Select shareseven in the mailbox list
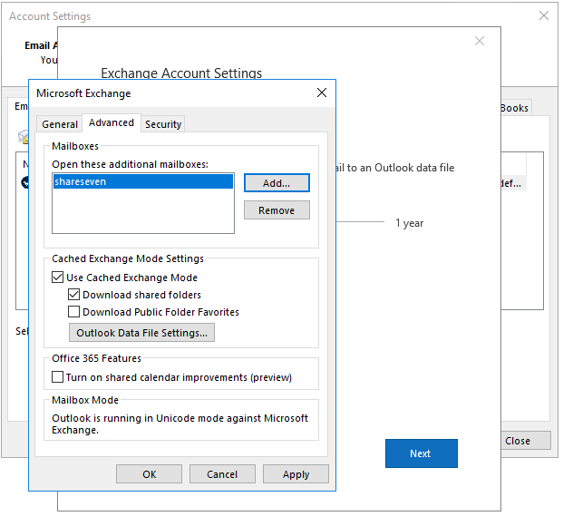This screenshot has width=563, height=526. point(143,181)
